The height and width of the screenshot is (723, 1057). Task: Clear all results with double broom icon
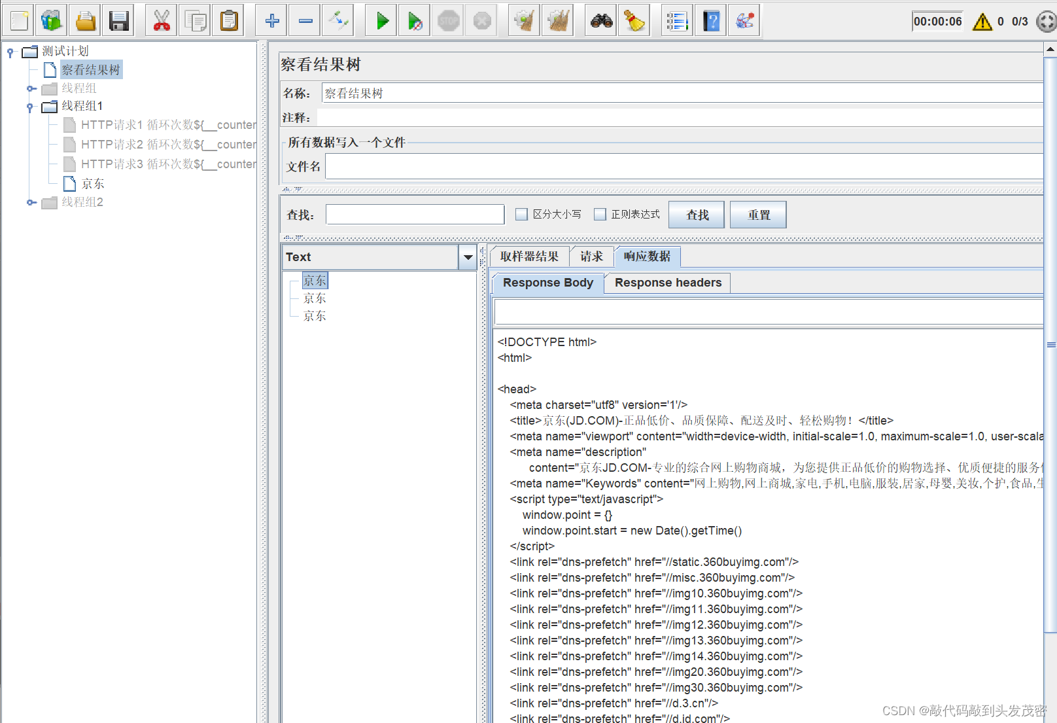click(558, 21)
